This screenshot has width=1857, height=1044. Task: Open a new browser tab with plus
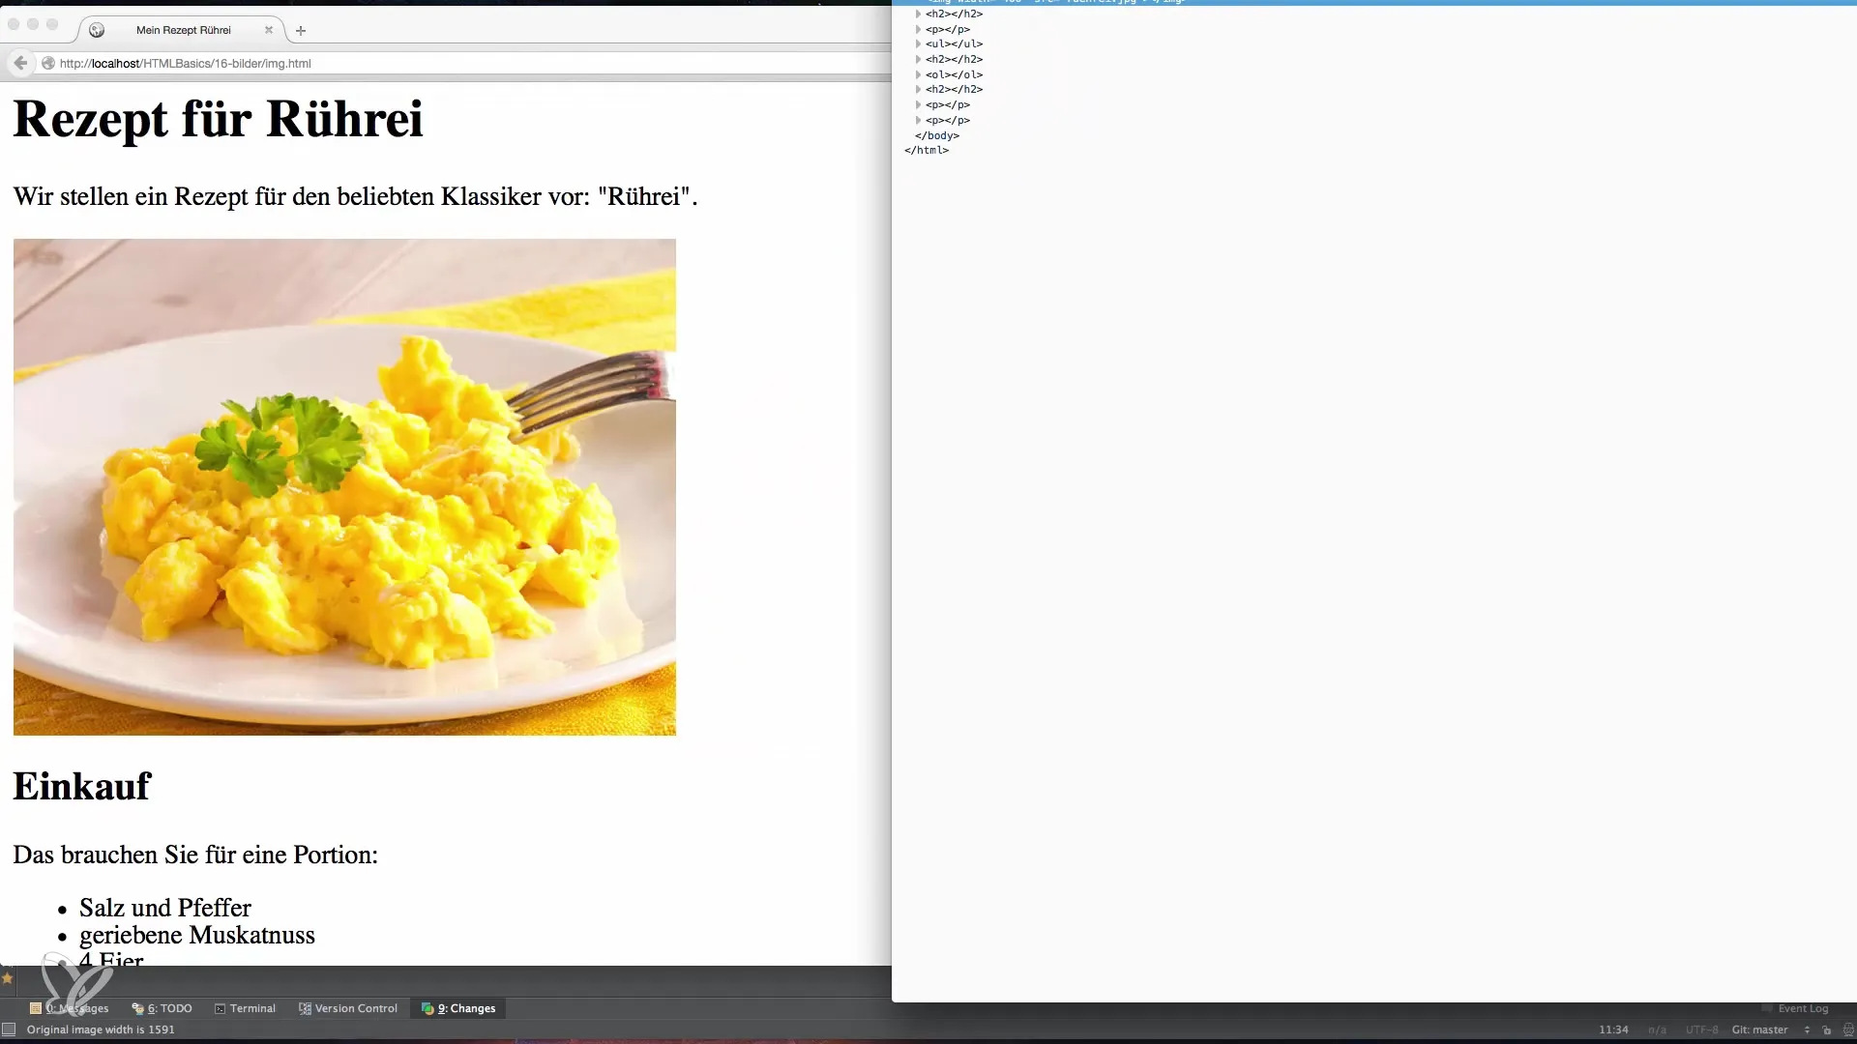tap(301, 31)
